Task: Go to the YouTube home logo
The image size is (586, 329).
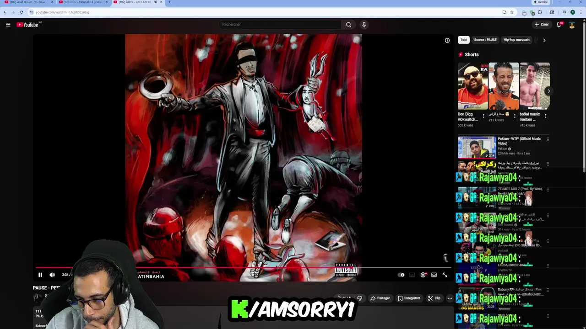Action: (x=27, y=25)
